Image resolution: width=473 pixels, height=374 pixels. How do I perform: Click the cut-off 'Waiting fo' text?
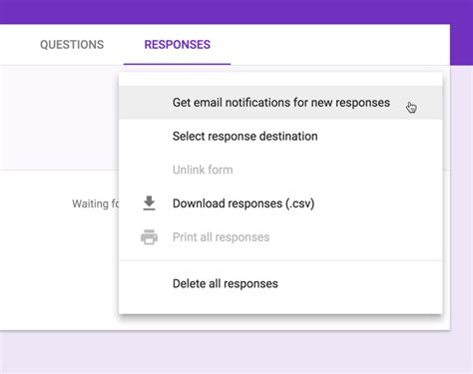click(x=96, y=203)
